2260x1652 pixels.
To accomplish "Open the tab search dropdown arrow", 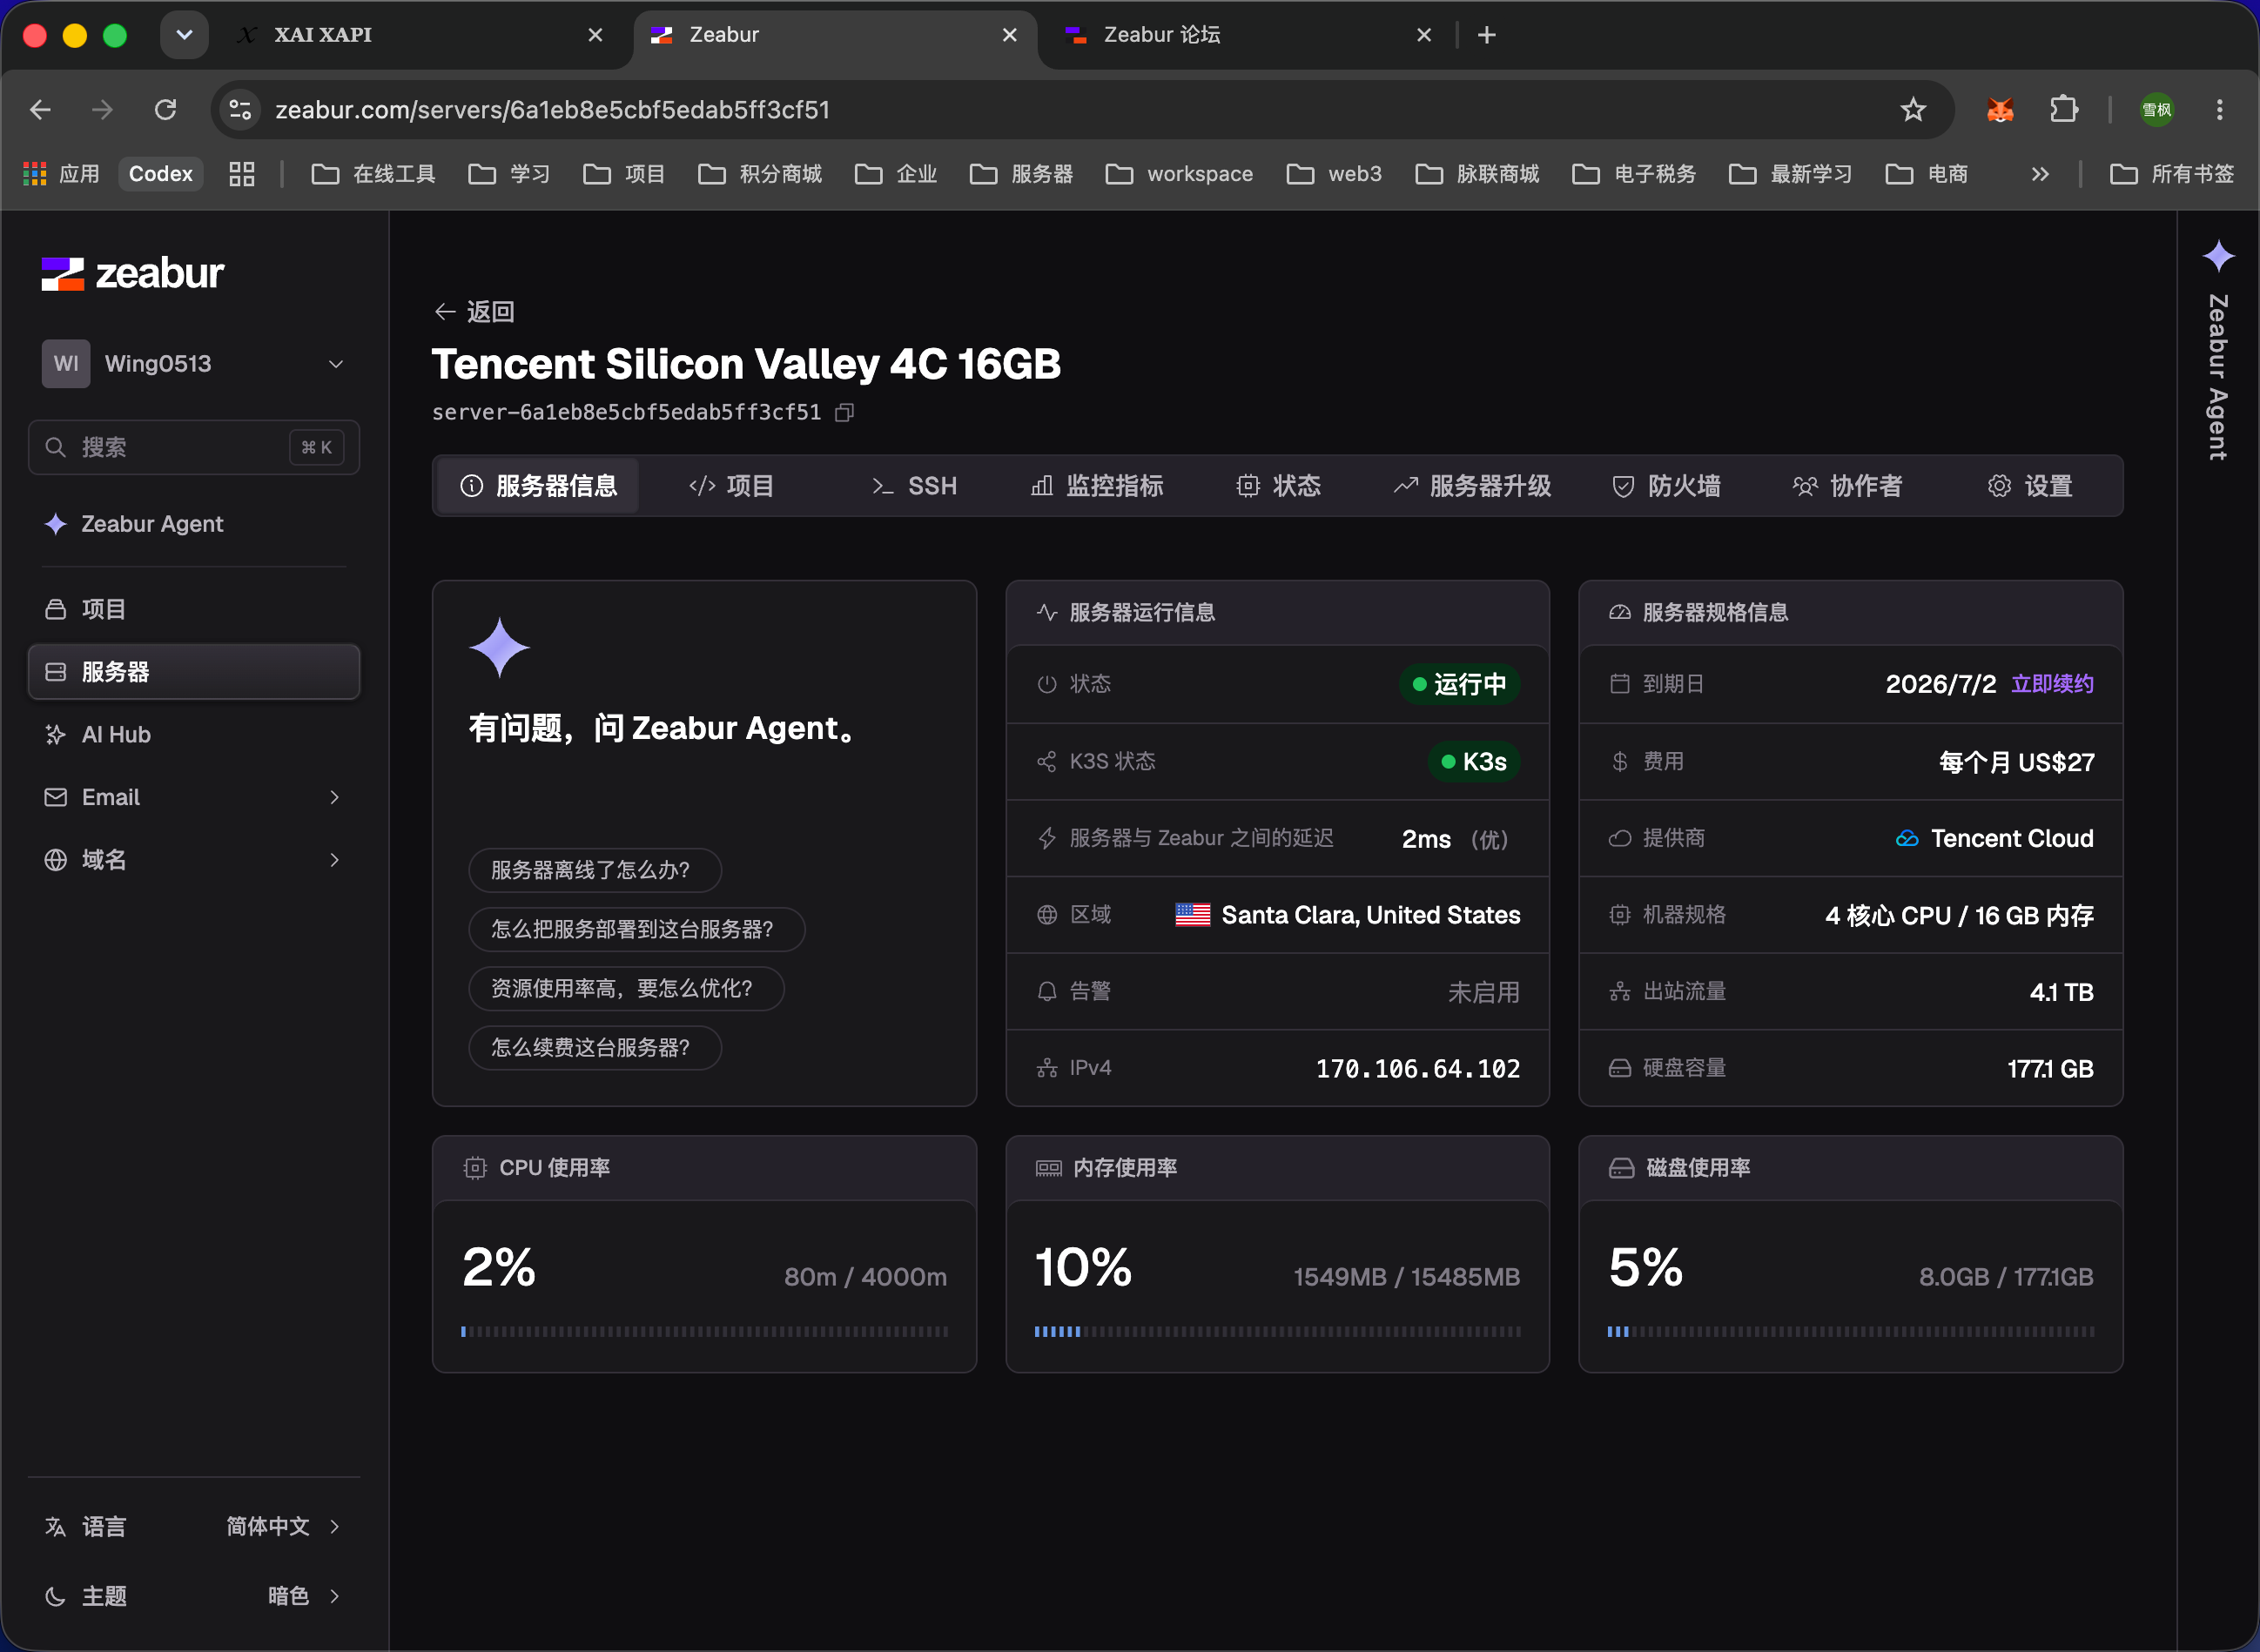I will pyautogui.click(x=184, y=35).
